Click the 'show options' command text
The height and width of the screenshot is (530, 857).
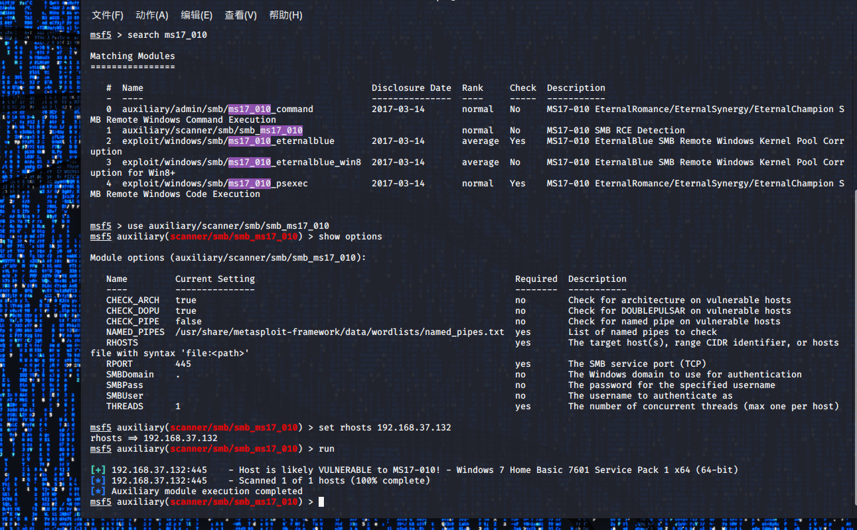pos(351,236)
